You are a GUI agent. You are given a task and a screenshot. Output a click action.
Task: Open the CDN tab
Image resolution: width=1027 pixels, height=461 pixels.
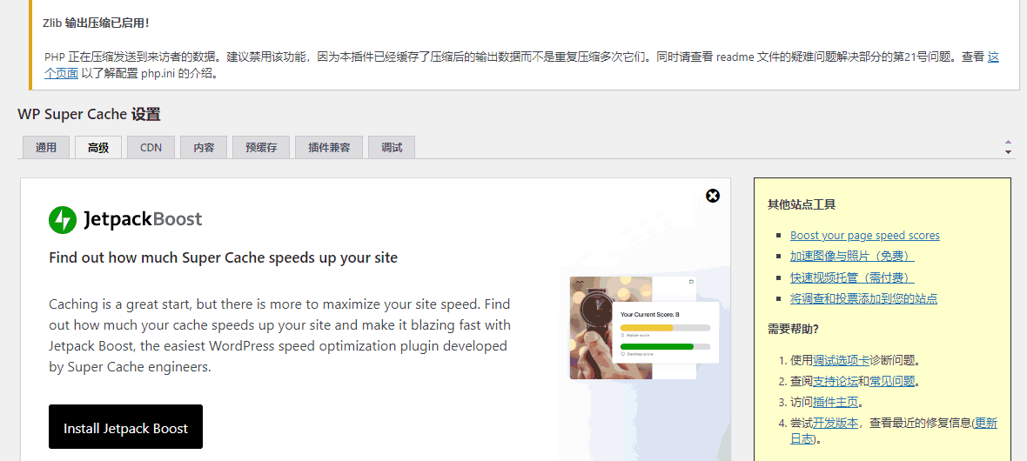[151, 148]
